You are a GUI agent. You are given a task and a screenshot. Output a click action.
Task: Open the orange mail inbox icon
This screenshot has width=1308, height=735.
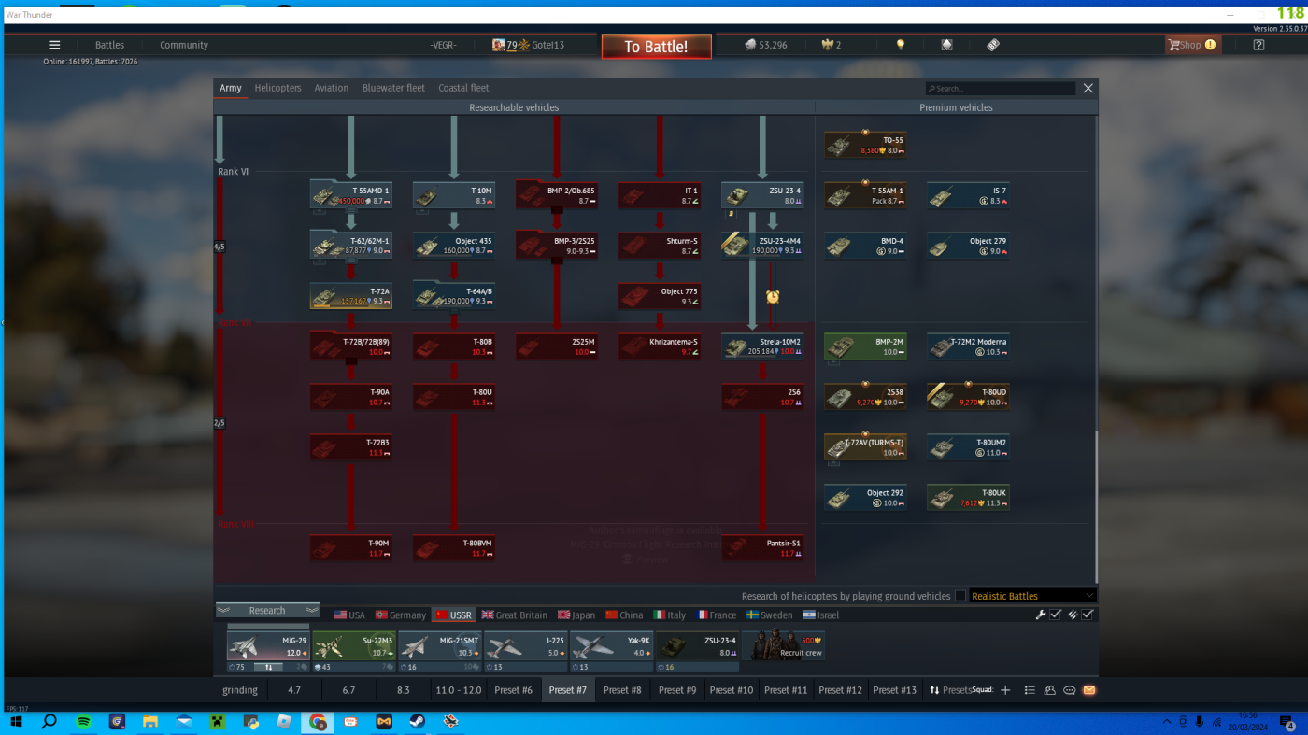1089,690
